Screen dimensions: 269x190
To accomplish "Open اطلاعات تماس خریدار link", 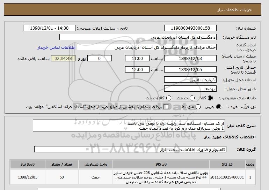I will [57, 47].
